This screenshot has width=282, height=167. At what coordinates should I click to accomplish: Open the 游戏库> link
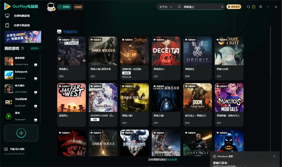point(35,48)
